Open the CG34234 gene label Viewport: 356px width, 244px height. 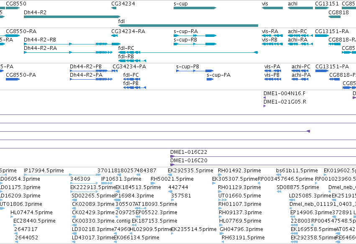click(123, 4)
